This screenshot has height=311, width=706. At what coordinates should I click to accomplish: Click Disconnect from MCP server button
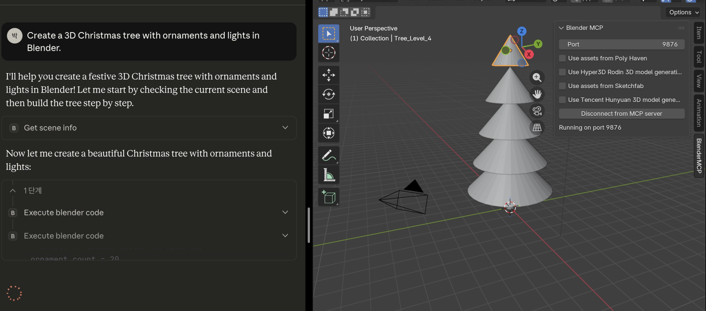(621, 114)
